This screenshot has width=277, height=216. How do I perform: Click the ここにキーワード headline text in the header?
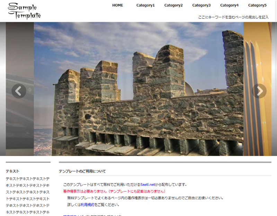coord(233,17)
